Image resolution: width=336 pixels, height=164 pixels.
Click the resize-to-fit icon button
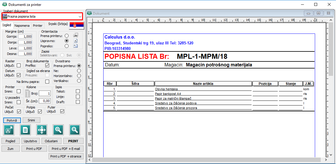[9, 130]
